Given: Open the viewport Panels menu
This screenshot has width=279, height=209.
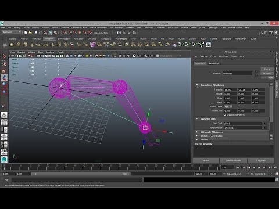Looking at the screenshot, I should 60,52.
